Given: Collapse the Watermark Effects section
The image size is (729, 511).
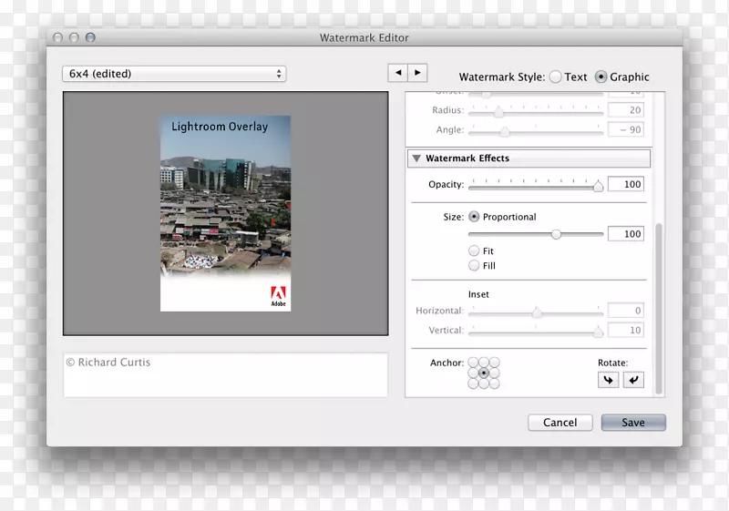Looking at the screenshot, I should 416,158.
